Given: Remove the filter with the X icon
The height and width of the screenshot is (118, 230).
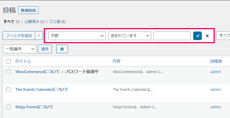Looking at the screenshot, I should (207, 36).
